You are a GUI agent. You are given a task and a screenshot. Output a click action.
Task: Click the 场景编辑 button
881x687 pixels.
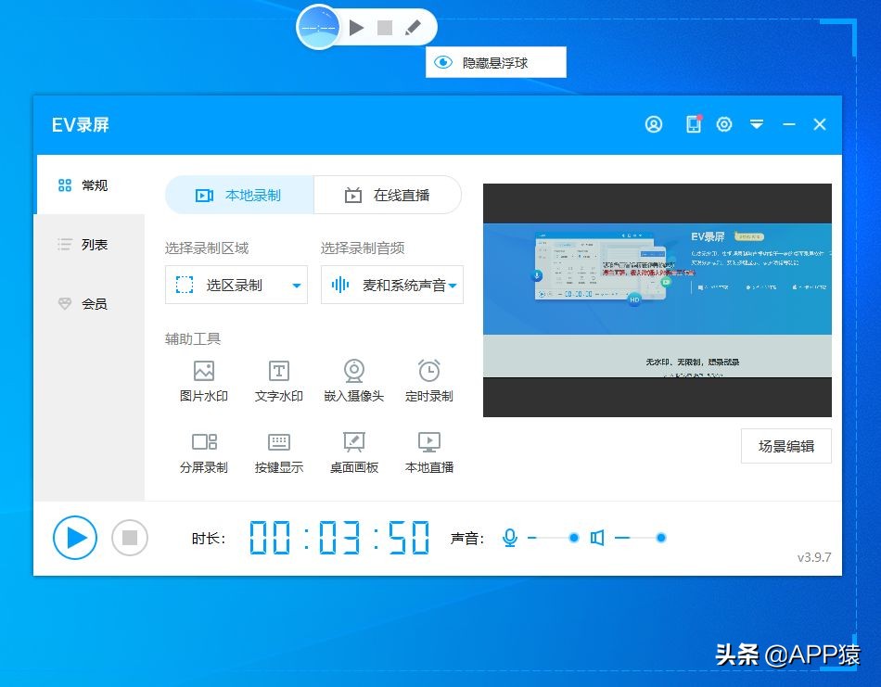point(785,446)
